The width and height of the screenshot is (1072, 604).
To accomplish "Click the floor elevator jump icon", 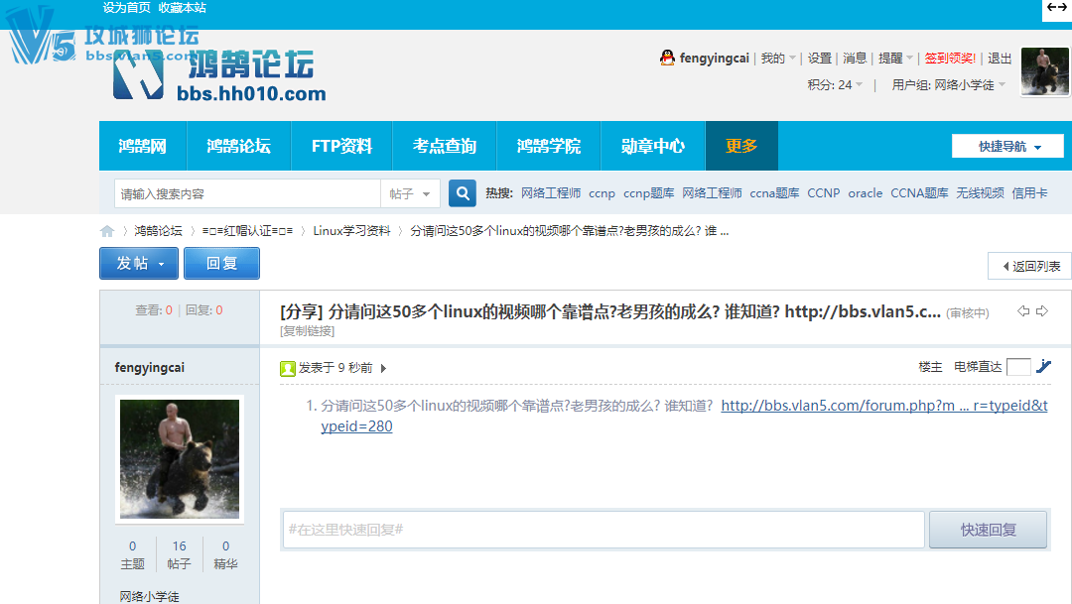I will coord(1043,367).
